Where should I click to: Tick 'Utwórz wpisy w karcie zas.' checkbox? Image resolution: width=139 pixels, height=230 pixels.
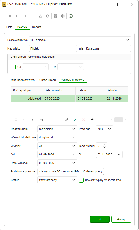(81, 180)
